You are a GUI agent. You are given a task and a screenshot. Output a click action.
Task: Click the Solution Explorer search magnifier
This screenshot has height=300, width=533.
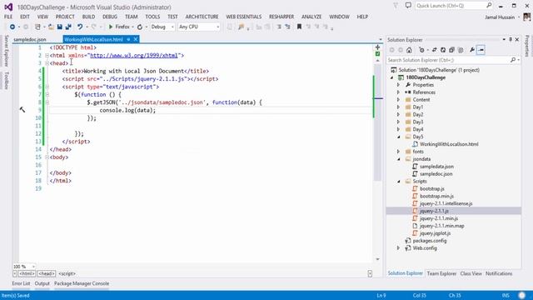click(513, 60)
